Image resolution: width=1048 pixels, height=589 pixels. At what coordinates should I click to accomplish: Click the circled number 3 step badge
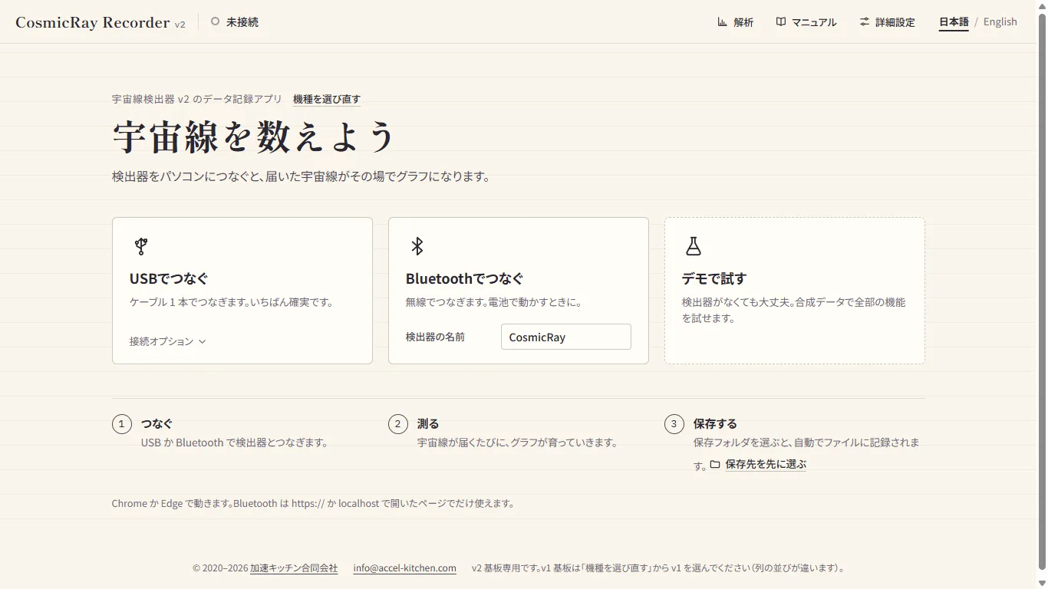tap(674, 424)
